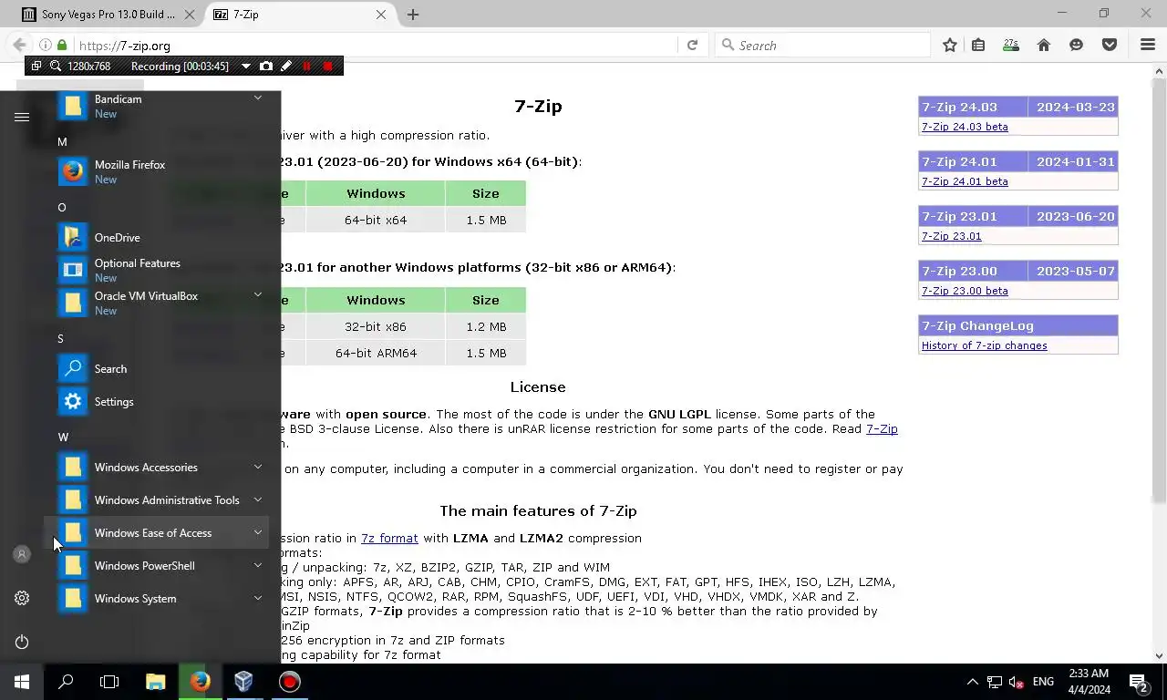Open History of 7-zip changes link
1167x700 pixels.
click(x=984, y=345)
